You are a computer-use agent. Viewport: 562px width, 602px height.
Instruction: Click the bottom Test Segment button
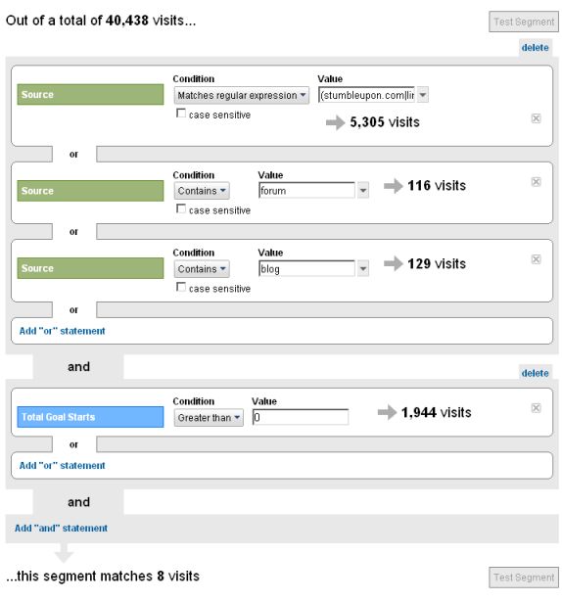(524, 578)
